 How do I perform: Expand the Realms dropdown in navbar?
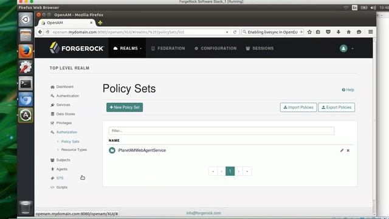128,48
